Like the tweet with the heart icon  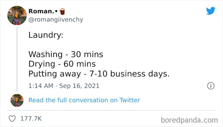[x=12, y=119]
